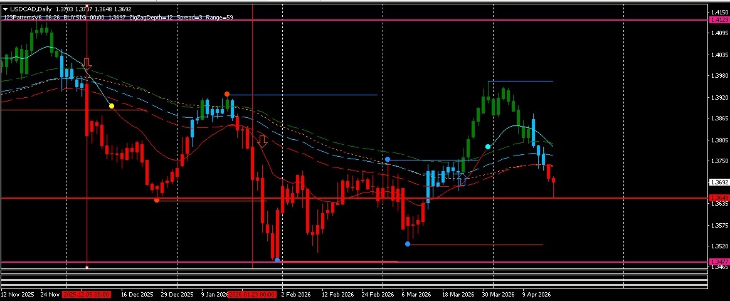Select the blue dot at the February bottom

pyautogui.click(x=277, y=260)
